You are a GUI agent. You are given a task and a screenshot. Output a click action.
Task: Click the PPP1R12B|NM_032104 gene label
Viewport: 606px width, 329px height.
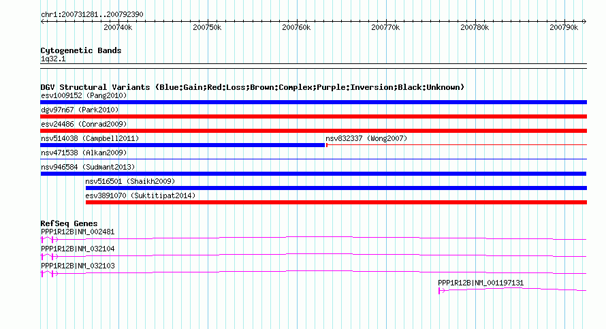click(78, 249)
